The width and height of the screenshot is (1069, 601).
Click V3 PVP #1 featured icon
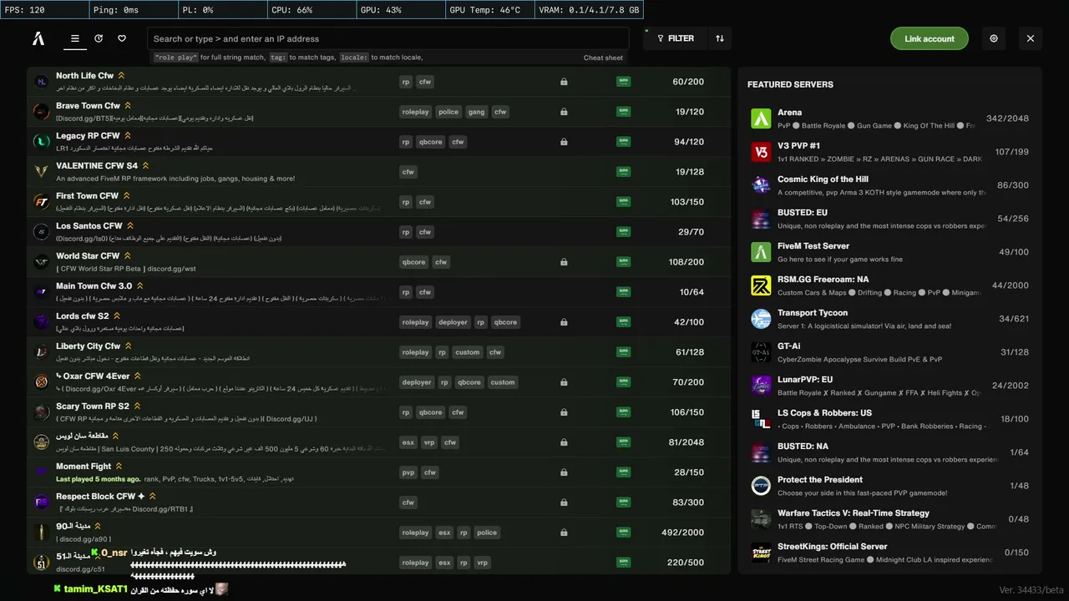761,152
